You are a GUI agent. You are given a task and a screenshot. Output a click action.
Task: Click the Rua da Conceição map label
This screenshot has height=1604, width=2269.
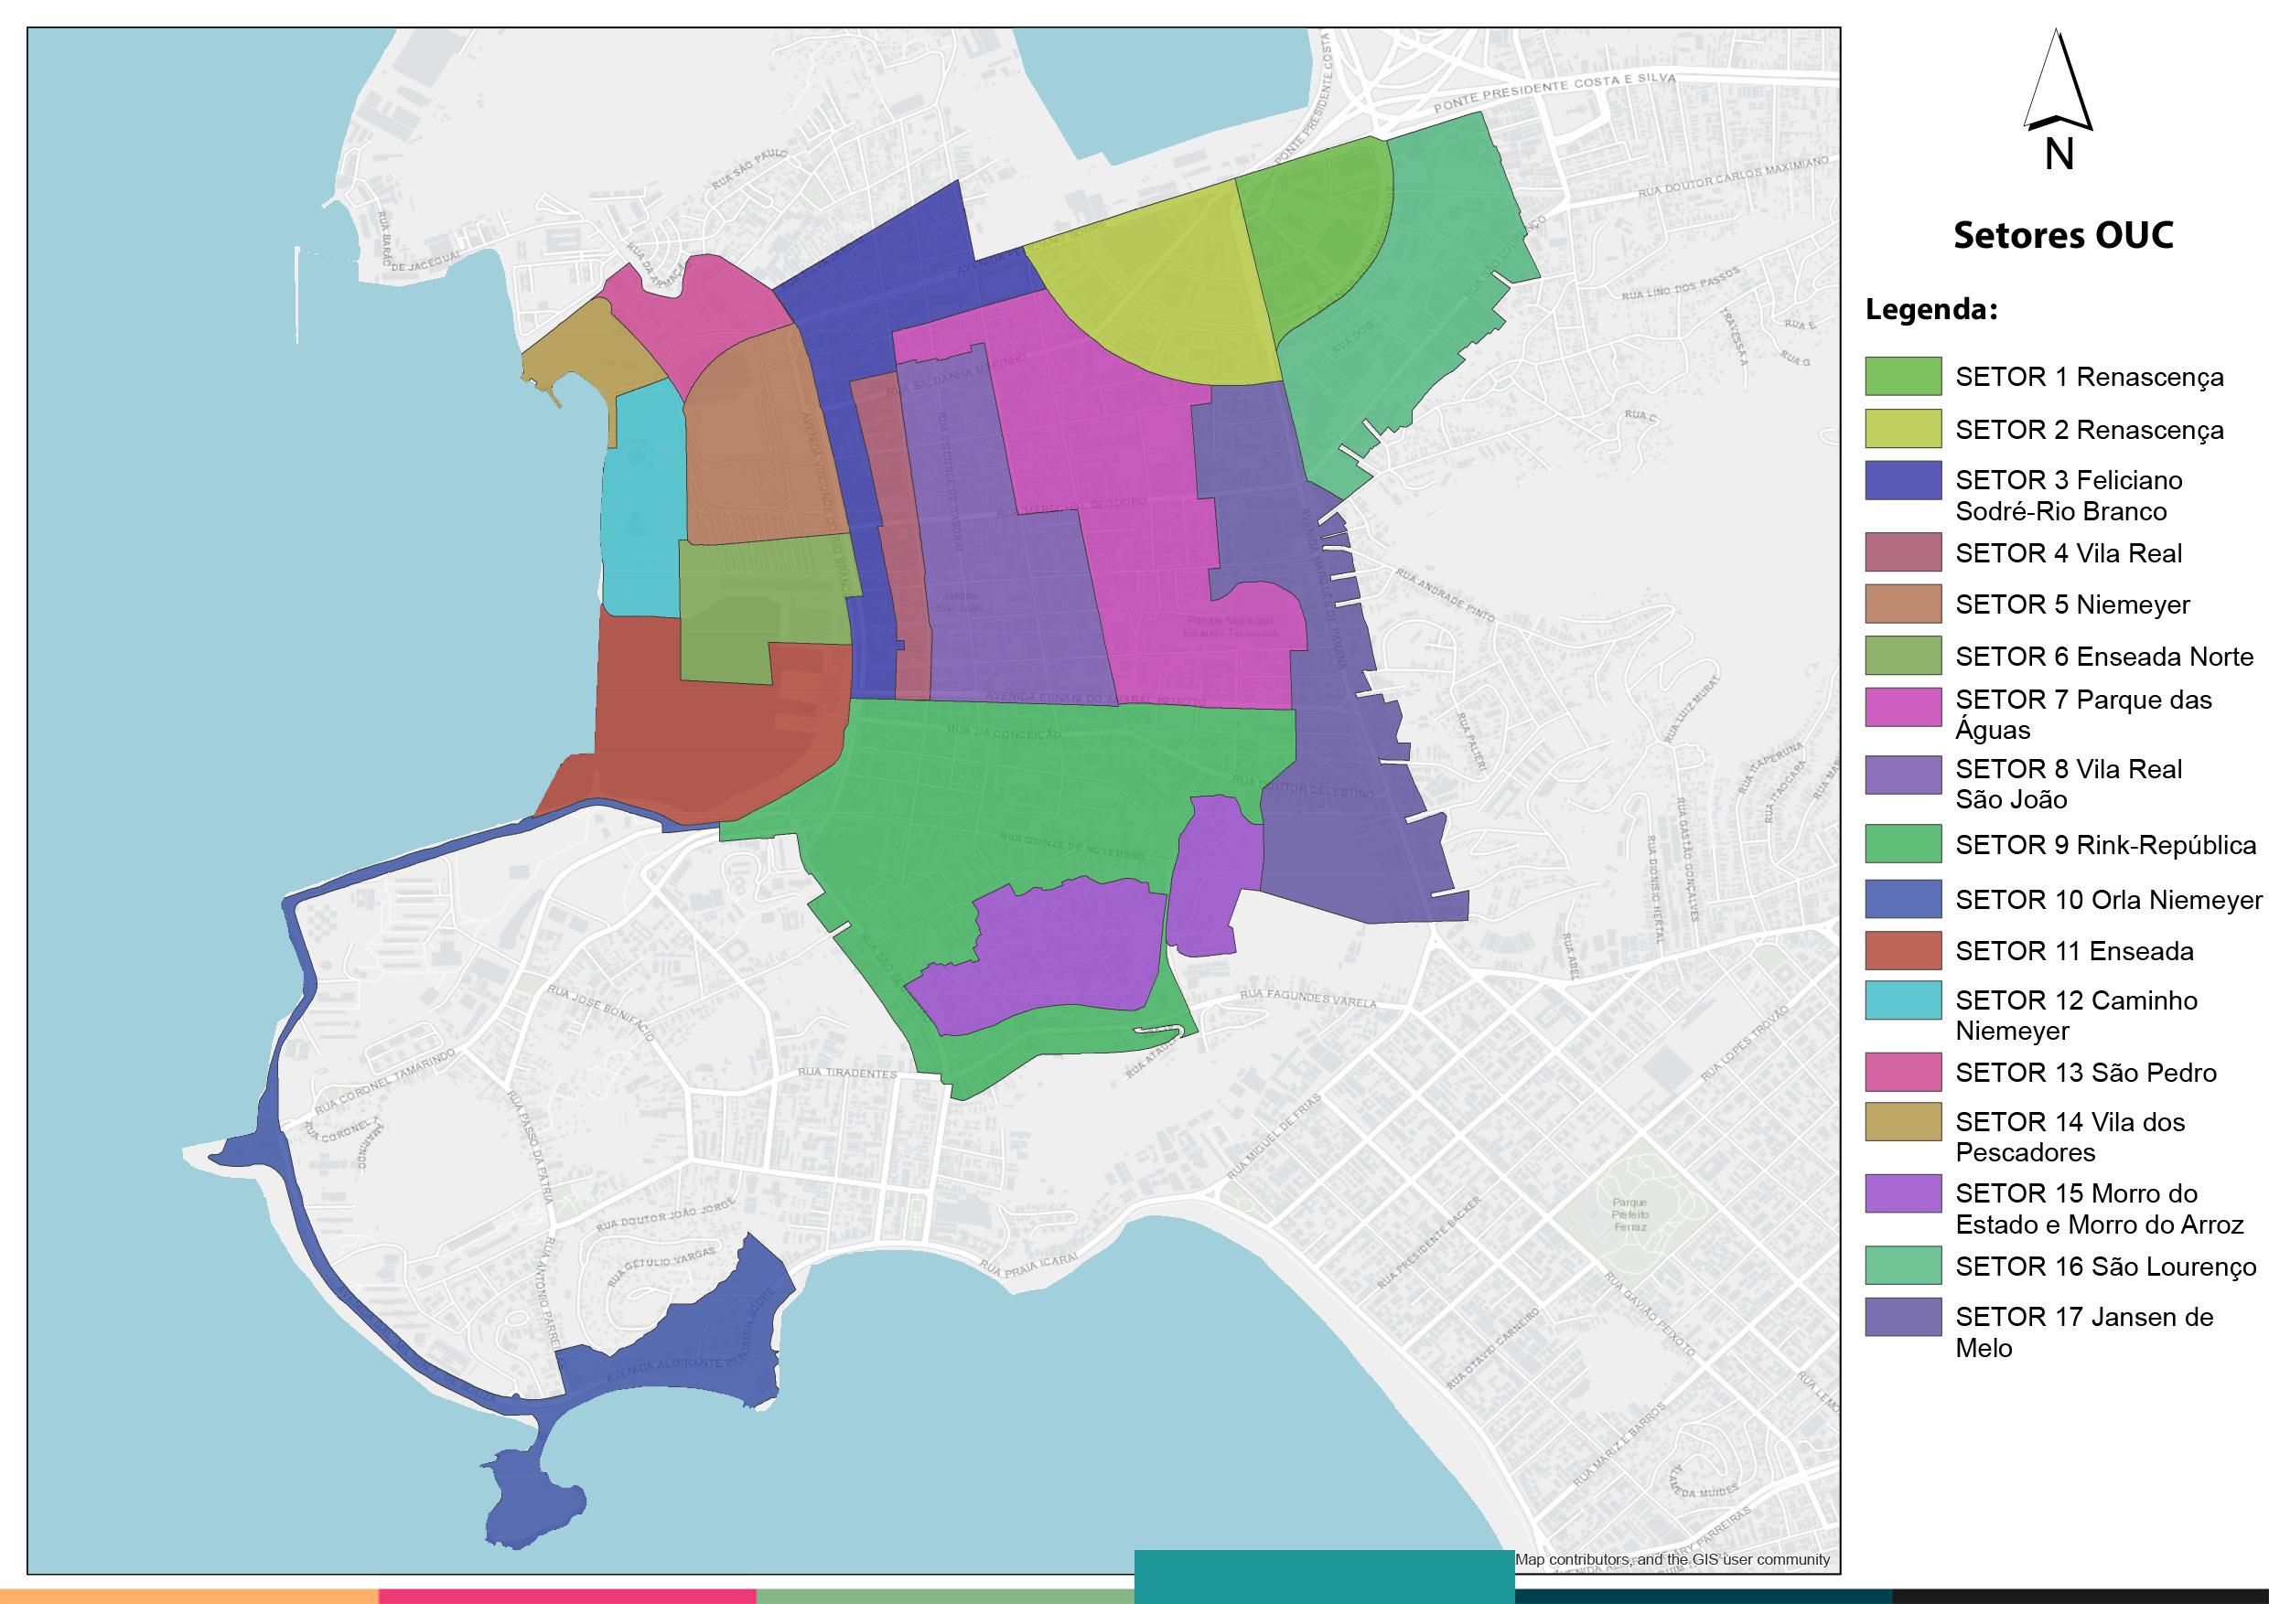coord(1003,732)
